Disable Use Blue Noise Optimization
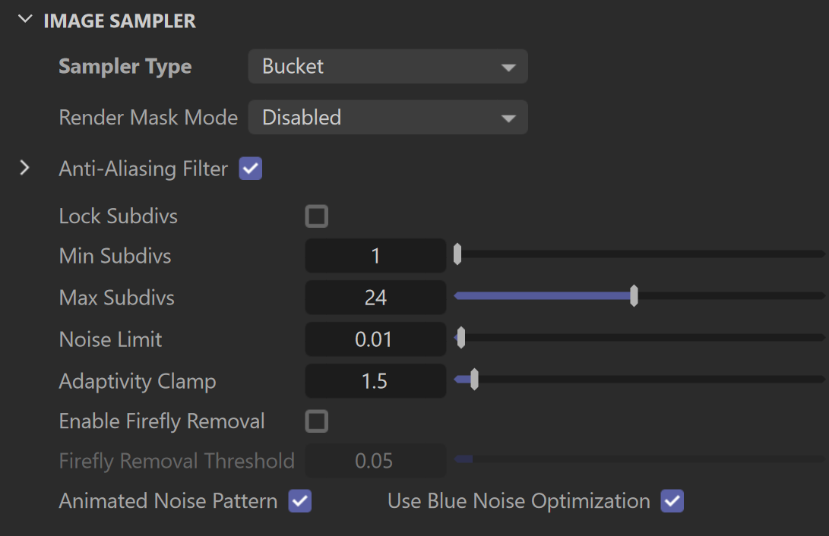Image resolution: width=829 pixels, height=536 pixels. click(x=672, y=501)
